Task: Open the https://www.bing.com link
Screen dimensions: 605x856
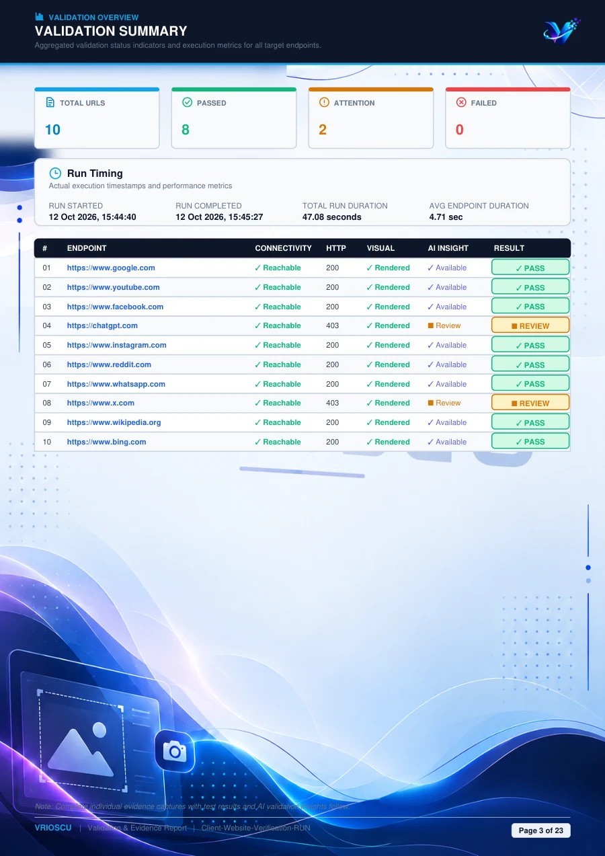Action: [107, 442]
